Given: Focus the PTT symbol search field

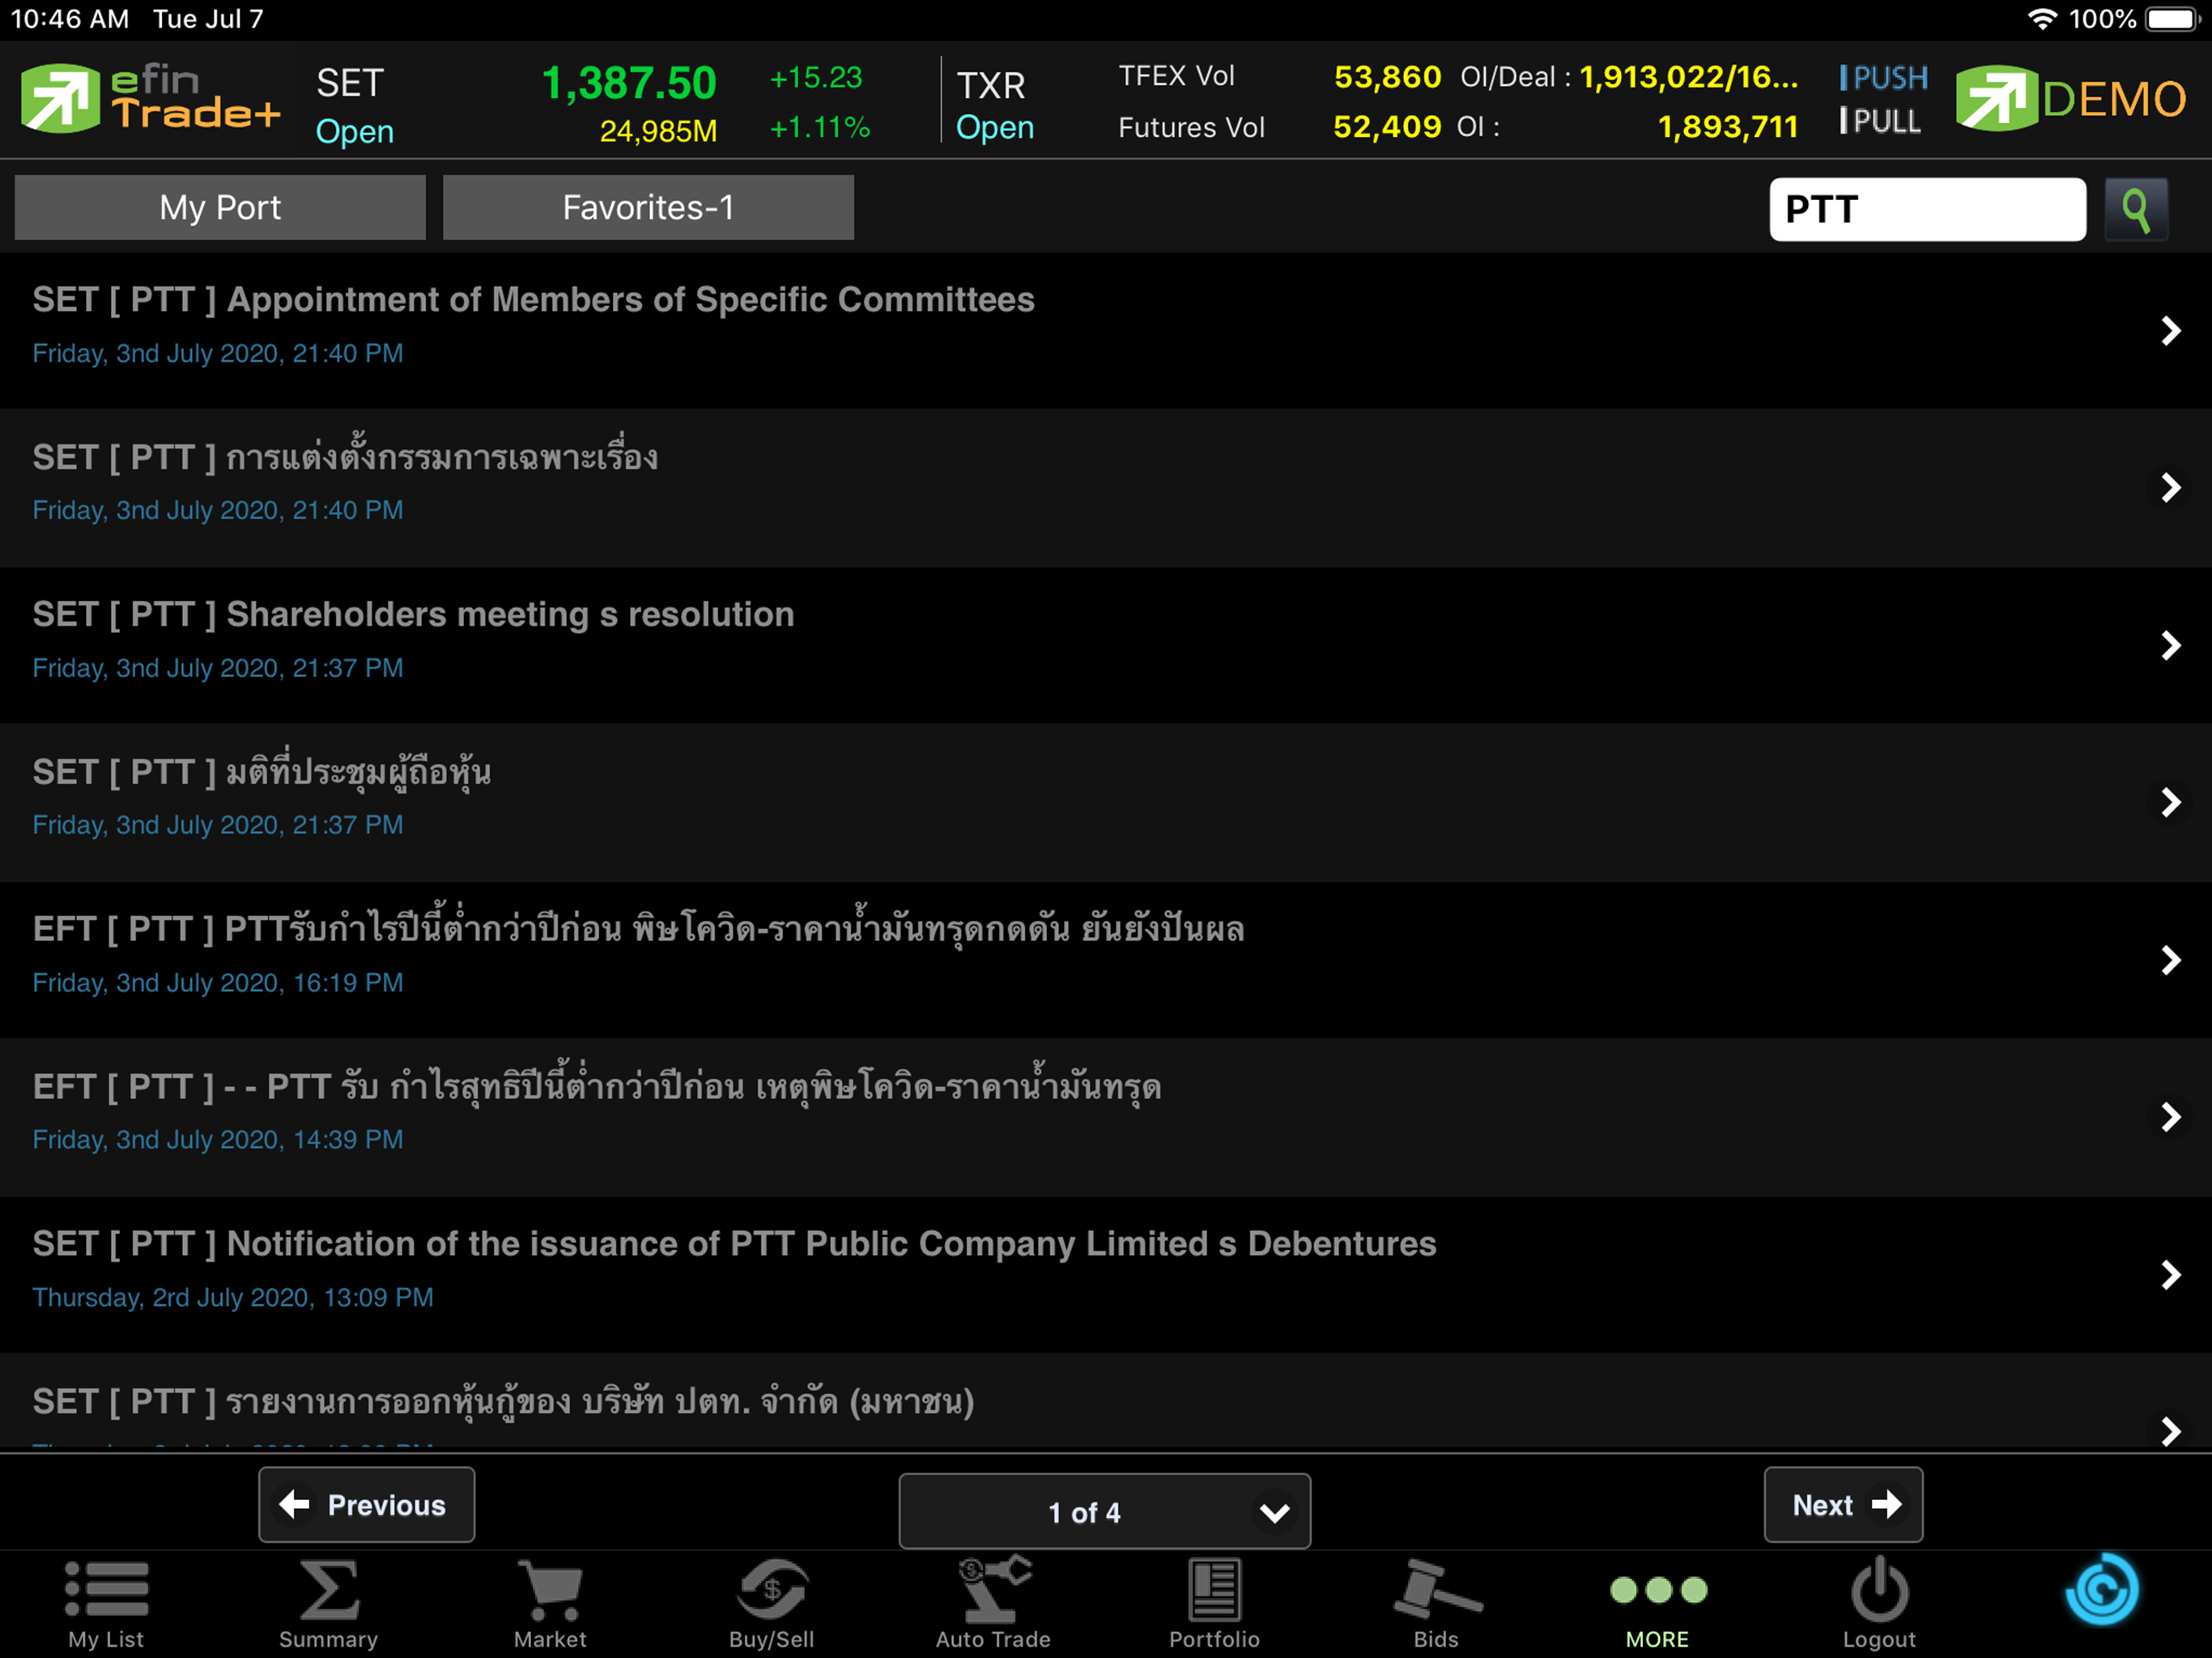Looking at the screenshot, I should (x=1927, y=209).
